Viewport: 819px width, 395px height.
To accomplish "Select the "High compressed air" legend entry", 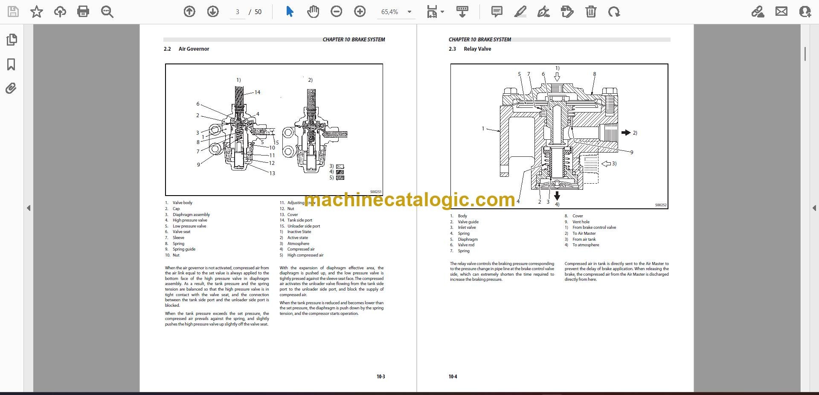I will click(x=305, y=255).
